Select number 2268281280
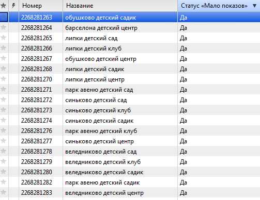 pos(37,172)
